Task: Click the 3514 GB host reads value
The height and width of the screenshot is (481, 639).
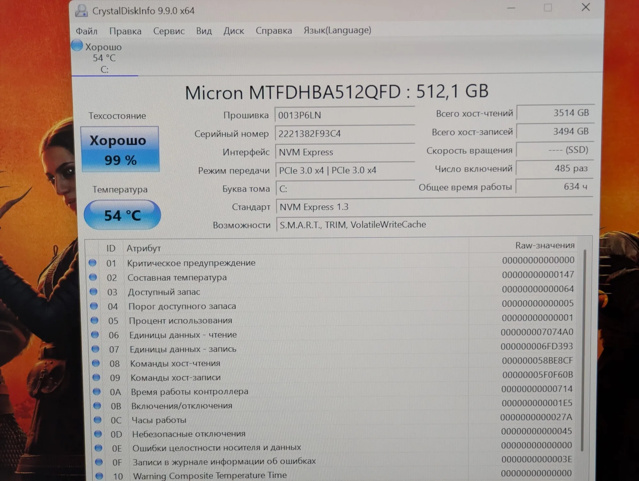Action: pos(555,113)
